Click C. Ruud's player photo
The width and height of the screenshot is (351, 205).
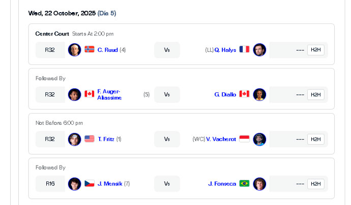tap(75, 50)
